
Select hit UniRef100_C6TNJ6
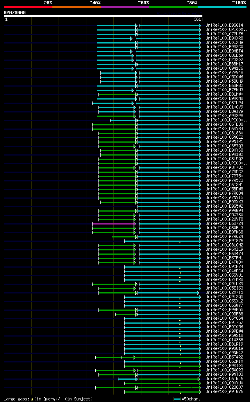coord(225,379)
